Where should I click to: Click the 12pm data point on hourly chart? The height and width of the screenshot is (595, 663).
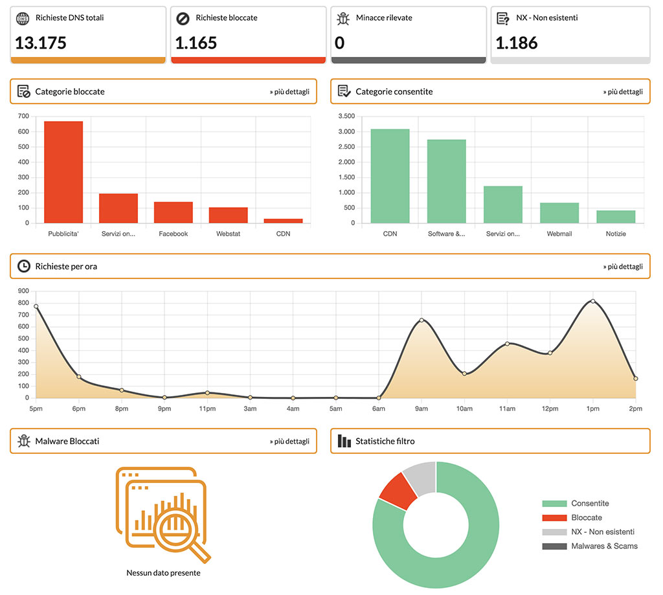click(550, 353)
